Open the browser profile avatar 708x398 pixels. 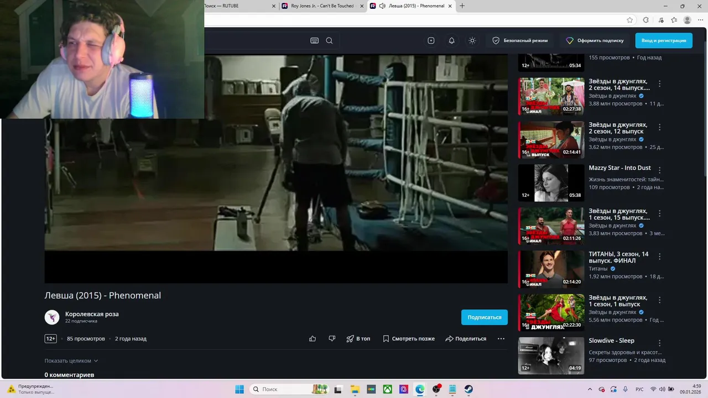(687, 20)
